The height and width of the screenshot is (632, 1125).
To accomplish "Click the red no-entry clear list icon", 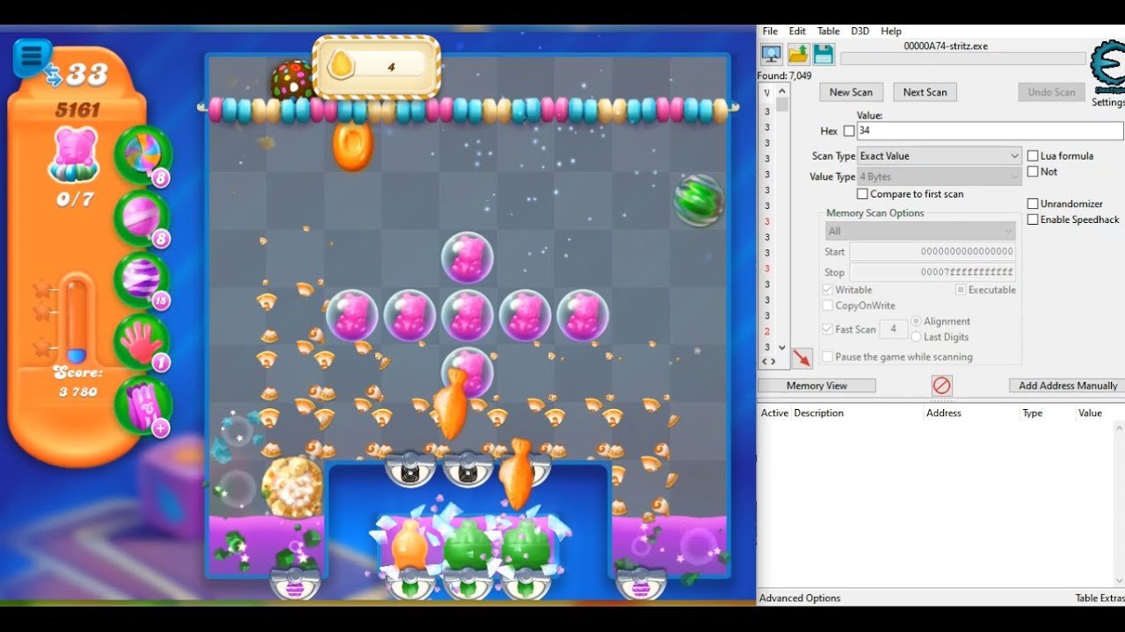I will pos(941,385).
